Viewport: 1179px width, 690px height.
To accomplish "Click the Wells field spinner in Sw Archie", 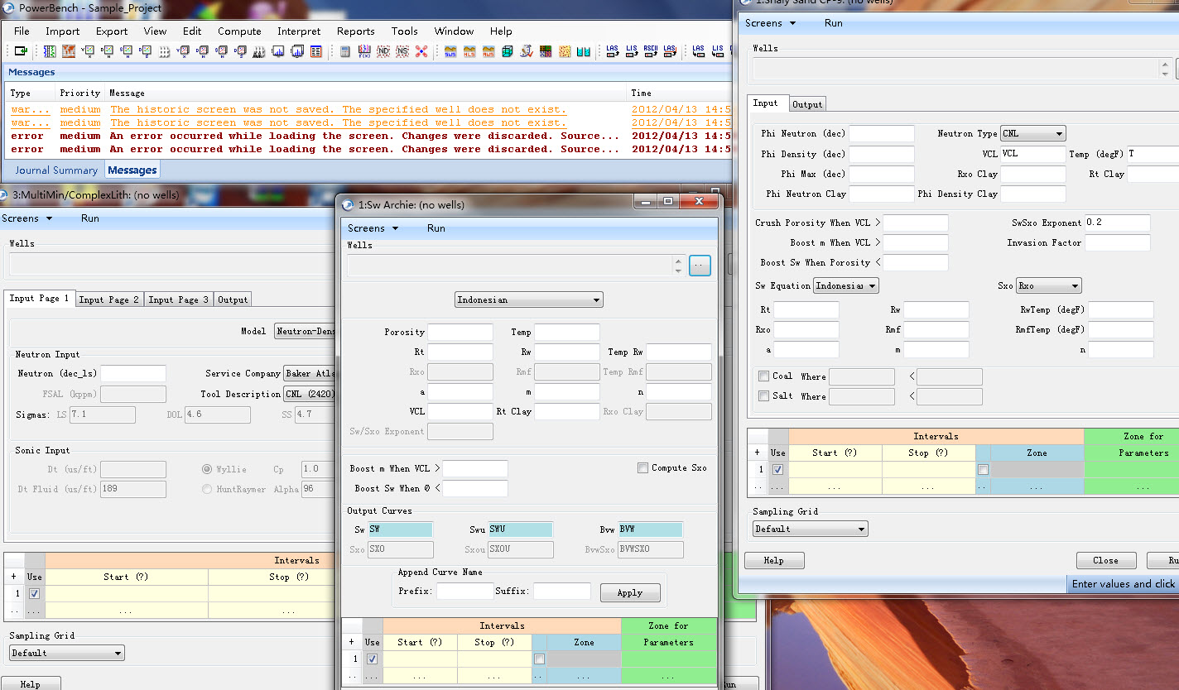I will pos(679,266).
